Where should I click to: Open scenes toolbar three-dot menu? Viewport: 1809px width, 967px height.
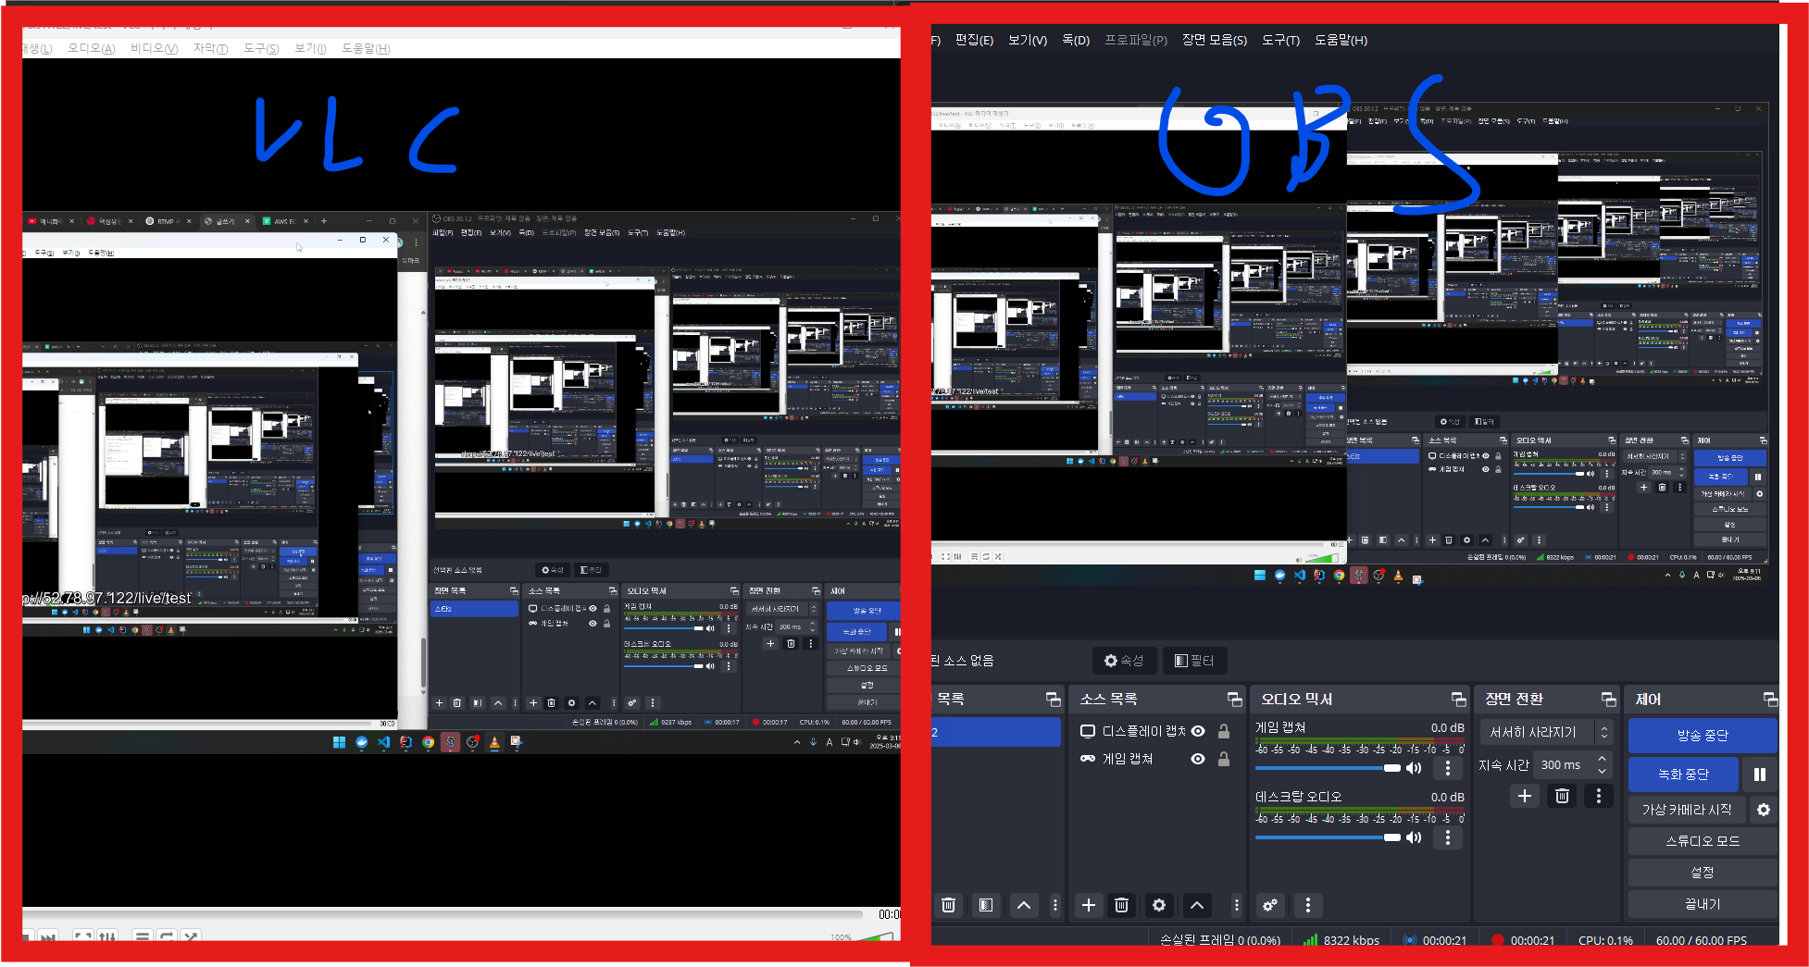pyautogui.click(x=1054, y=905)
